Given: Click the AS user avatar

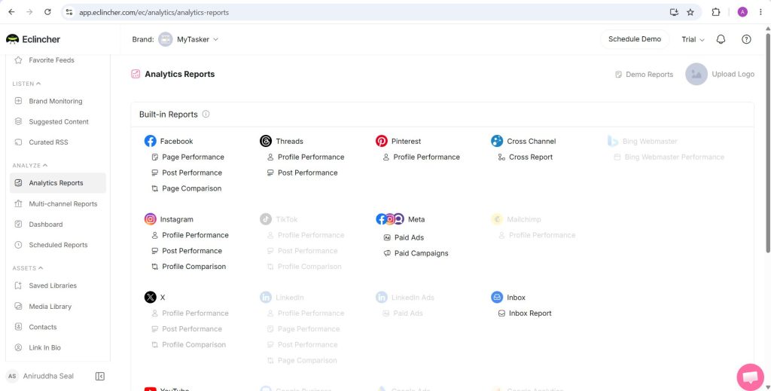Looking at the screenshot, I should click(12, 376).
